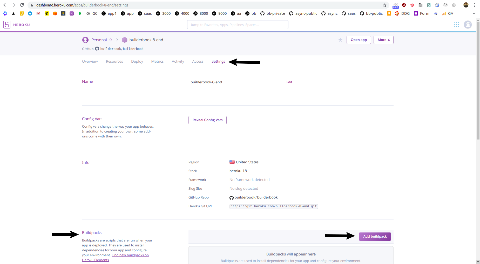Open the apps grid menu icon

(x=457, y=25)
